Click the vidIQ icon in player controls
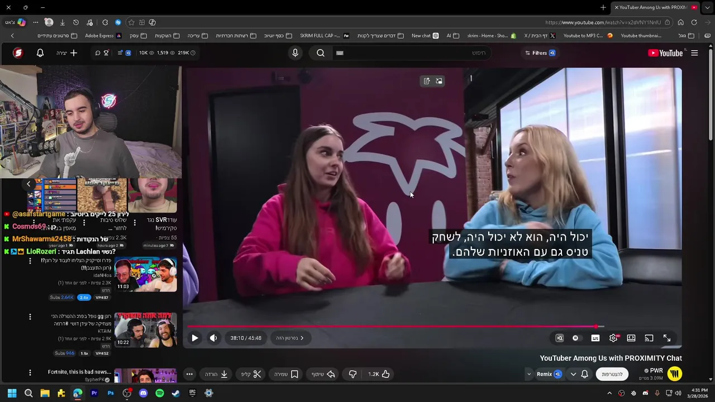Image resolution: width=715 pixels, height=402 pixels. (559, 338)
